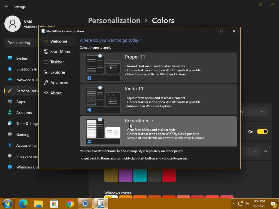279x209 pixels.
Task: Click the Explorer folder sidebar icon
Action: (x=46, y=72)
